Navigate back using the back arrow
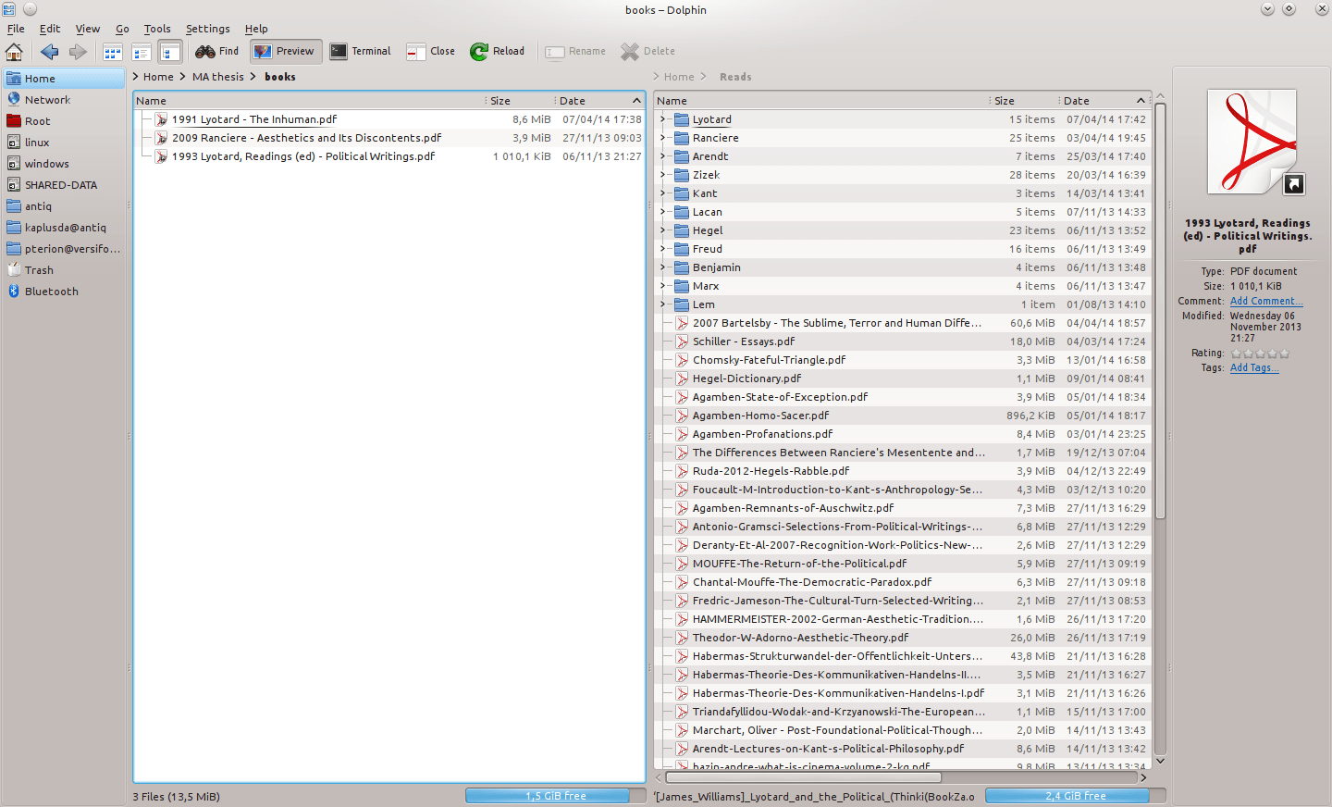 49,51
